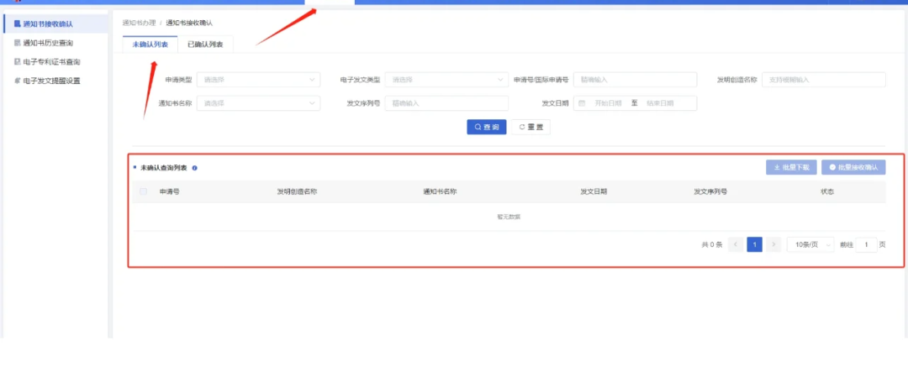Viewport: 908px width, 387px height.
Task: Focus the 发文序列号 input field
Action: point(446,103)
